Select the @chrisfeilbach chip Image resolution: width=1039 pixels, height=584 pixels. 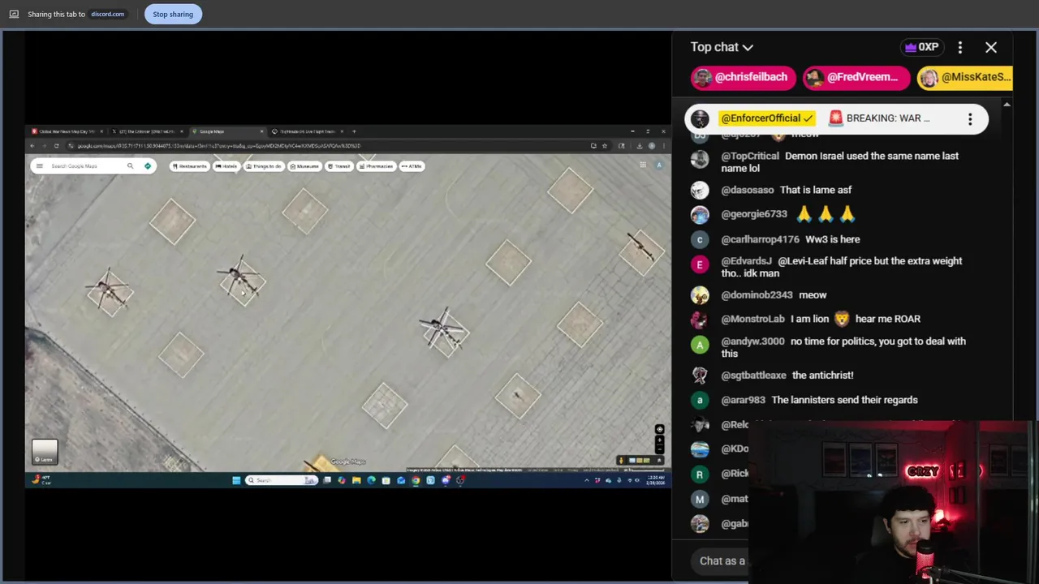pos(743,77)
